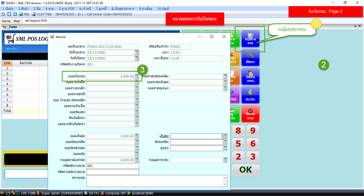Switch to the Home tab
The height and width of the screenshot is (196, 364).
(6, 21)
